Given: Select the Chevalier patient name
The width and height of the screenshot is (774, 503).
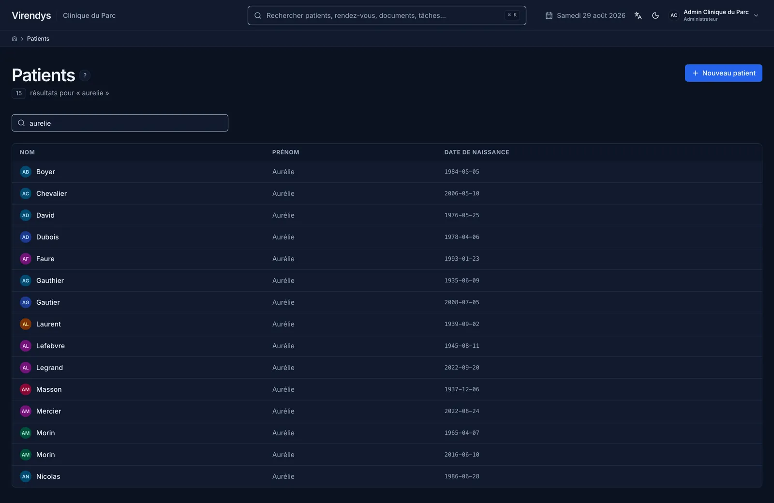Looking at the screenshot, I should [51, 193].
